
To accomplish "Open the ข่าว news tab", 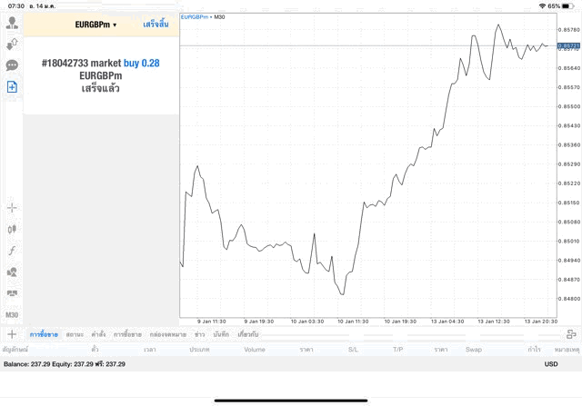I will point(200,334).
